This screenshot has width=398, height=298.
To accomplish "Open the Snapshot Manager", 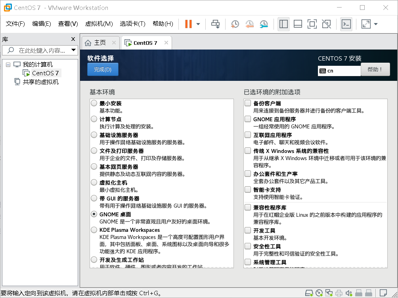I will pyautogui.click(x=263, y=24).
